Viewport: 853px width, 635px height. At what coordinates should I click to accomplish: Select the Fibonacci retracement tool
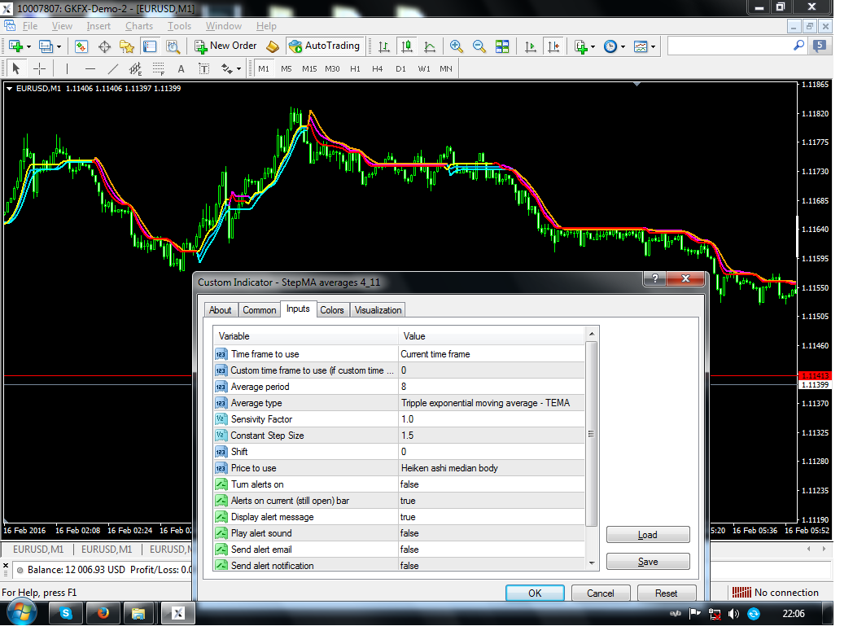158,68
